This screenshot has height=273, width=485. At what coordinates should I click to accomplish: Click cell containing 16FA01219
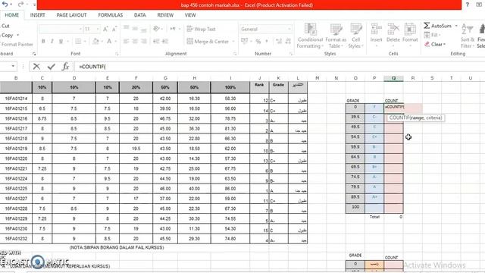[x=16, y=149]
